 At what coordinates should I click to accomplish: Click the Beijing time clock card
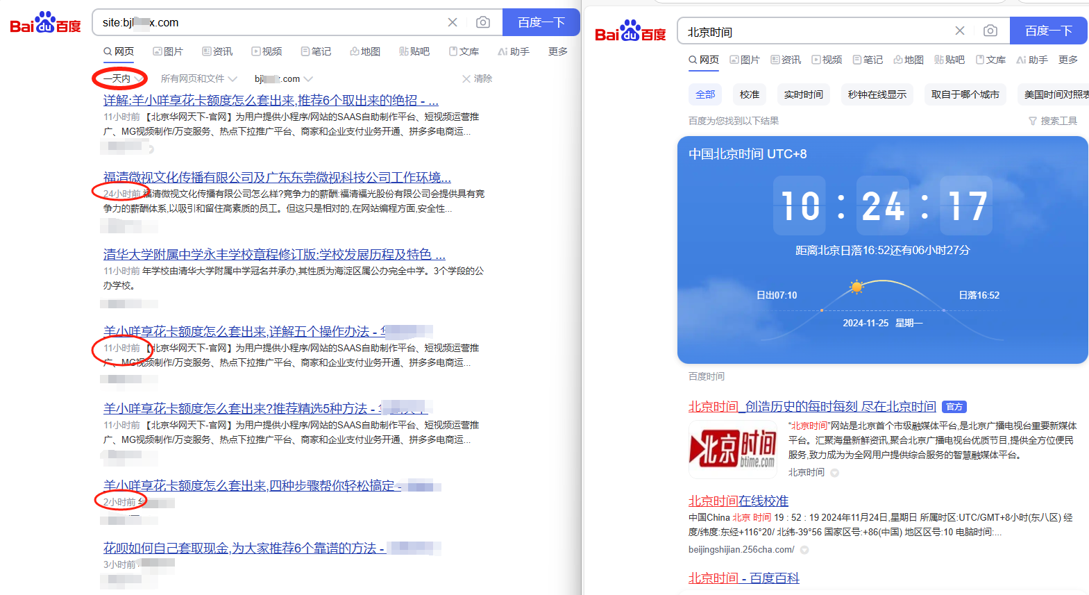click(883, 250)
